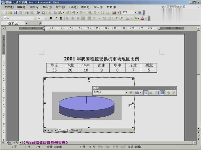Expand the 宋体 font name dropdown

[35, 18]
